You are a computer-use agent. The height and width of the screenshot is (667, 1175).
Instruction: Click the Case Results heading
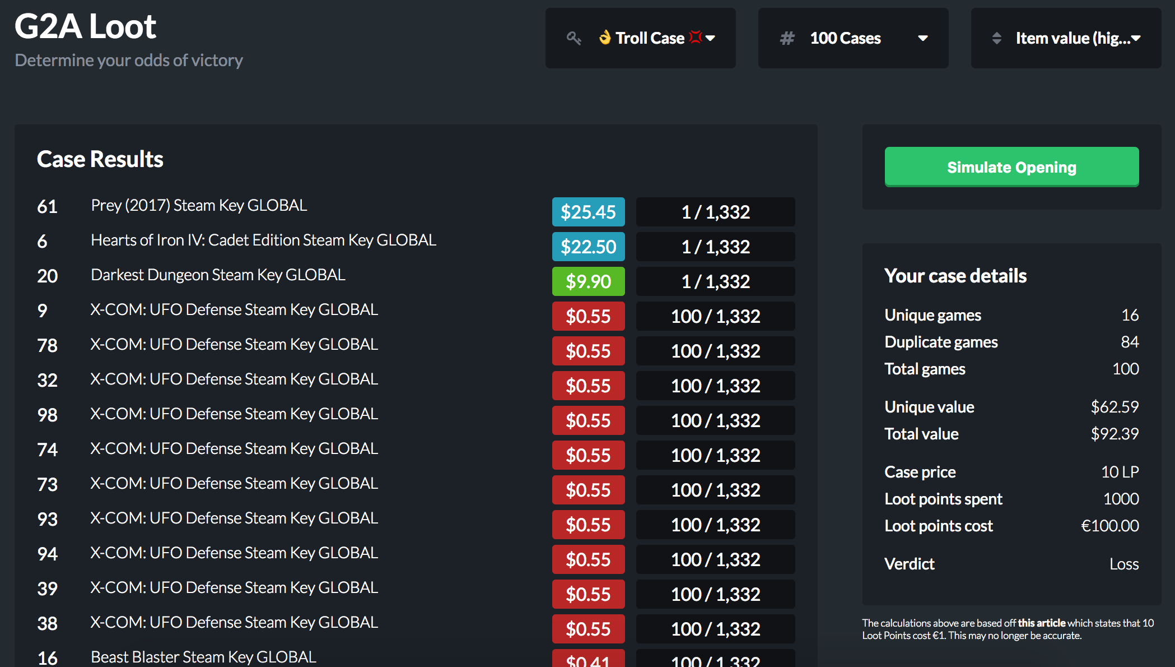100,159
